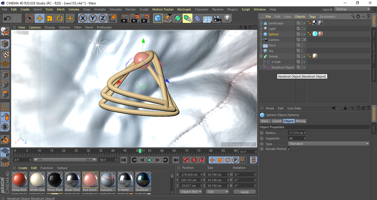Toggle the Y axis lock
Screen dimensions: 377x200
click(92, 19)
